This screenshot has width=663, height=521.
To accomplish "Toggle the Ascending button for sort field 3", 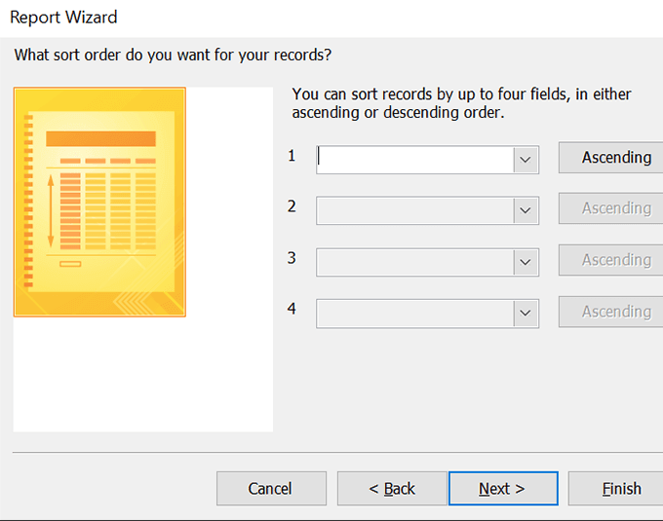I will (611, 260).
